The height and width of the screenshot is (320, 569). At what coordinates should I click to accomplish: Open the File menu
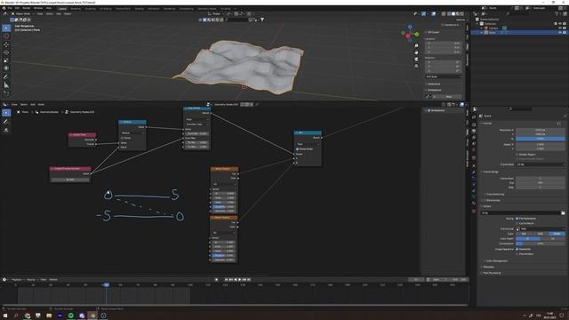10,8
